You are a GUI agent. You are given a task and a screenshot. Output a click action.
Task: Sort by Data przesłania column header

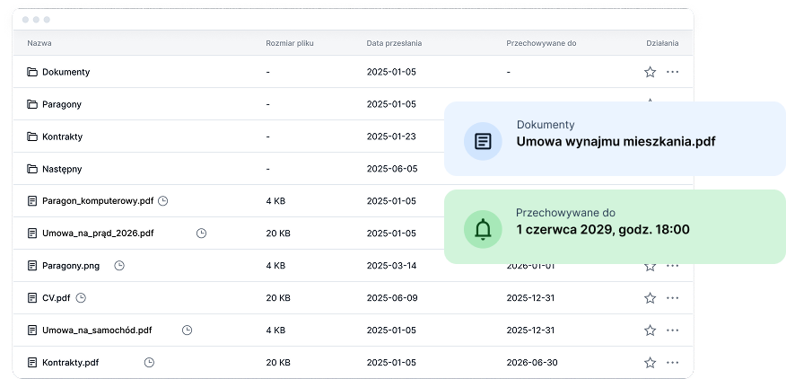pos(394,43)
